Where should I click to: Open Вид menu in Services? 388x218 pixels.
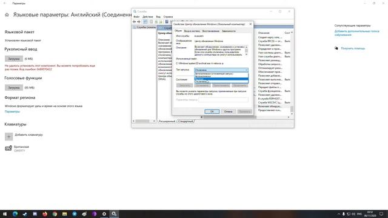[x=158, y=16]
